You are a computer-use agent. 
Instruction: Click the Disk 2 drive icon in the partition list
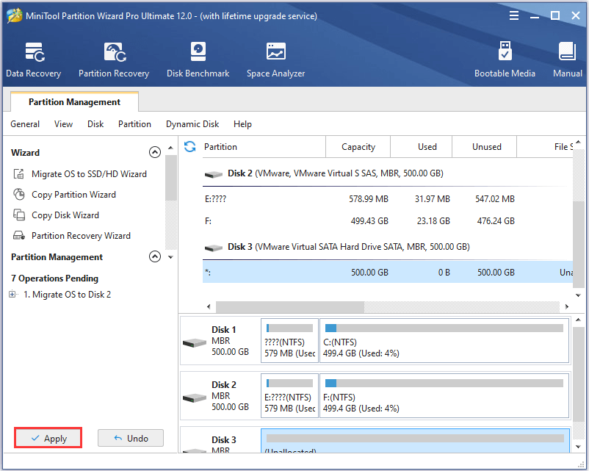214,174
